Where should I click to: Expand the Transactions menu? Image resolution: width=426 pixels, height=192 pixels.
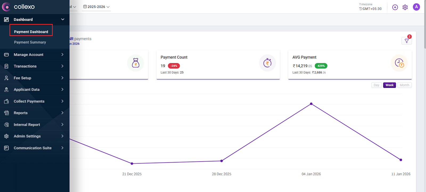coord(35,66)
